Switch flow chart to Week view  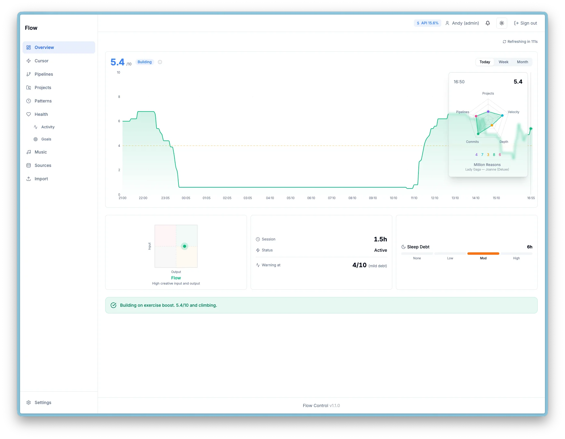point(504,62)
